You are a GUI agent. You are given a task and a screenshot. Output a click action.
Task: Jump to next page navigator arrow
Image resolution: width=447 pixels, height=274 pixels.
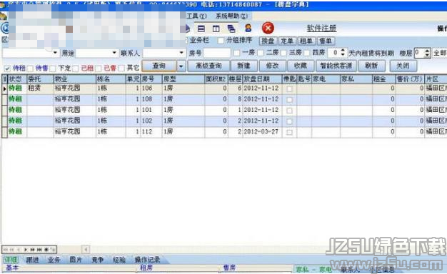[x=32, y=250]
